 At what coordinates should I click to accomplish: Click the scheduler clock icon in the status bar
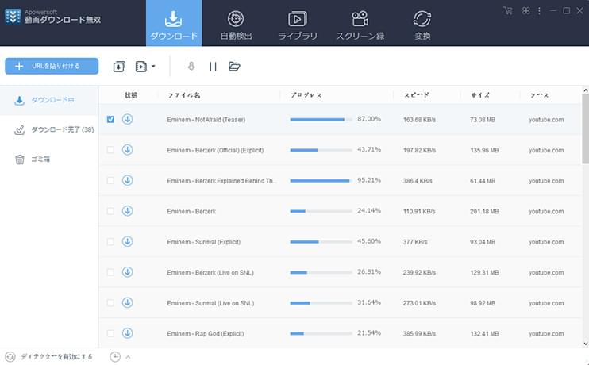click(x=115, y=357)
